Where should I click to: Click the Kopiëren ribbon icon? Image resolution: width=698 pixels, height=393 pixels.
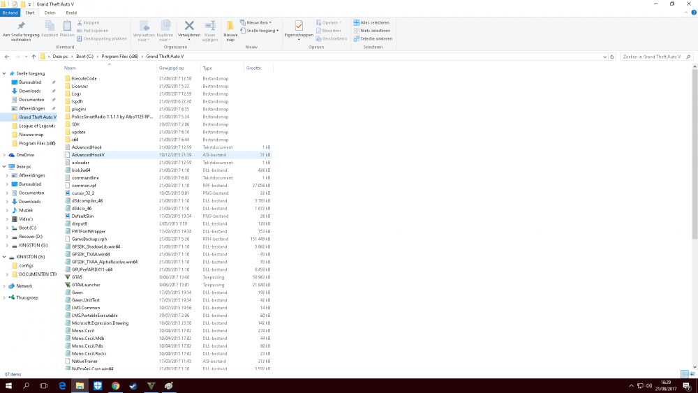coord(50,26)
